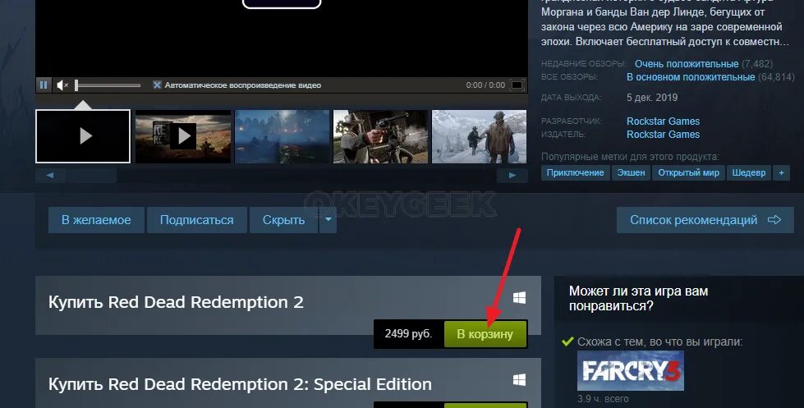Unmute the video with the speaker icon

point(62,85)
